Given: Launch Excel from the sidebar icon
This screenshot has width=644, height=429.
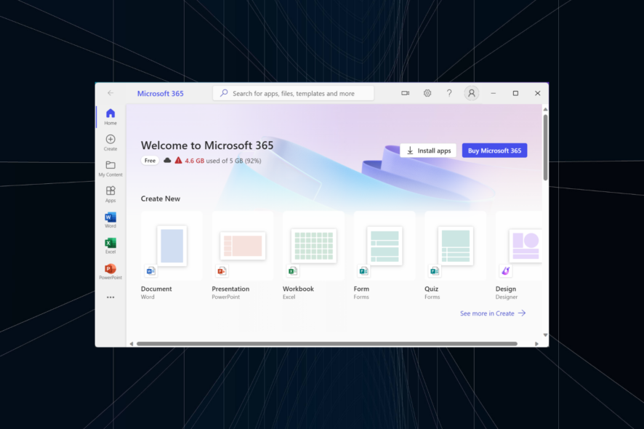Looking at the screenshot, I should [x=110, y=244].
